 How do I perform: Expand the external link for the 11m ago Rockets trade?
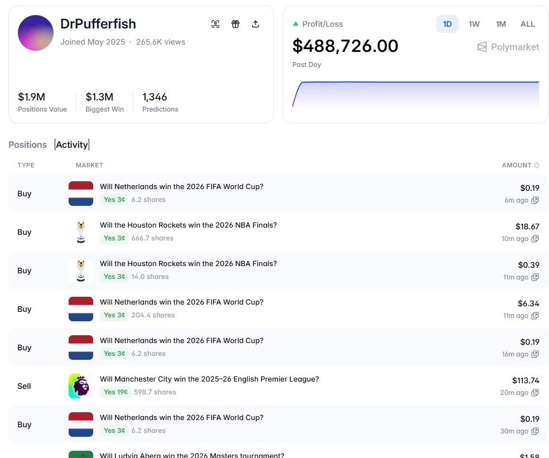tap(535, 277)
